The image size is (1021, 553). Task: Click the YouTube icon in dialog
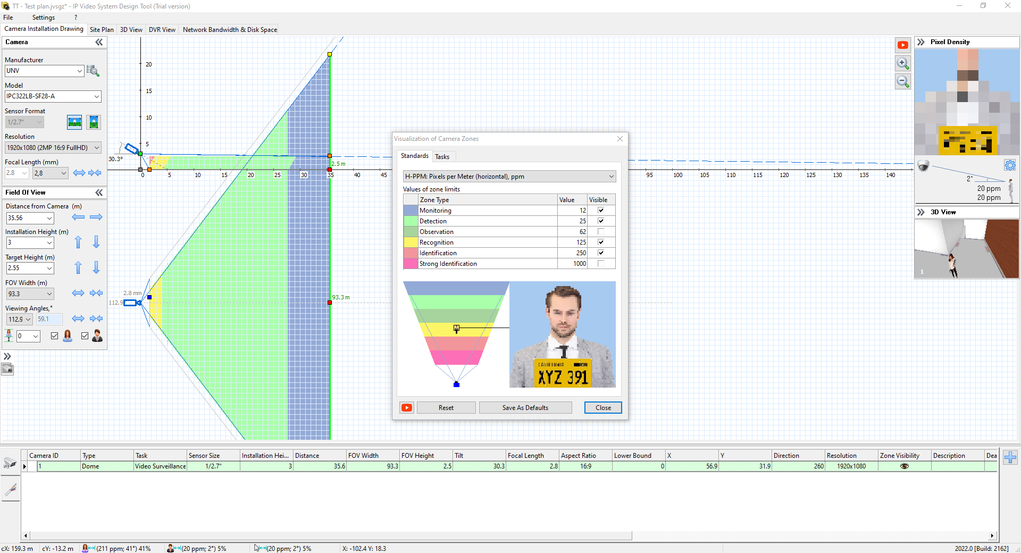407,408
